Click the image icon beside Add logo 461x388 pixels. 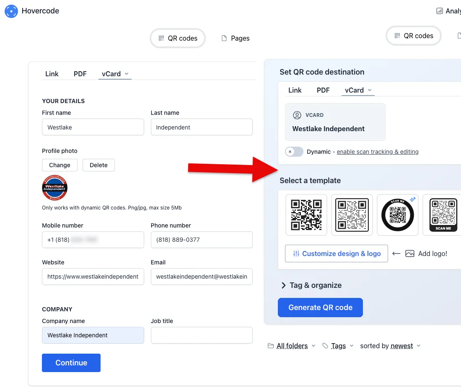(x=410, y=253)
